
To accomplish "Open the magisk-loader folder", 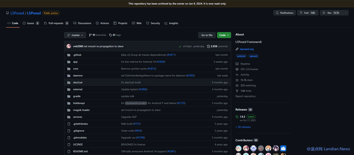I will coord(81,110).
